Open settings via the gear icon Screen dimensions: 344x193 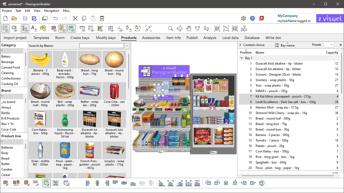click(244, 18)
